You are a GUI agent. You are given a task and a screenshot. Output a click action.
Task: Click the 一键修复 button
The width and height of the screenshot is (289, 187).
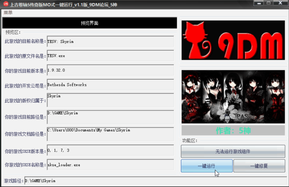[x=259, y=166]
